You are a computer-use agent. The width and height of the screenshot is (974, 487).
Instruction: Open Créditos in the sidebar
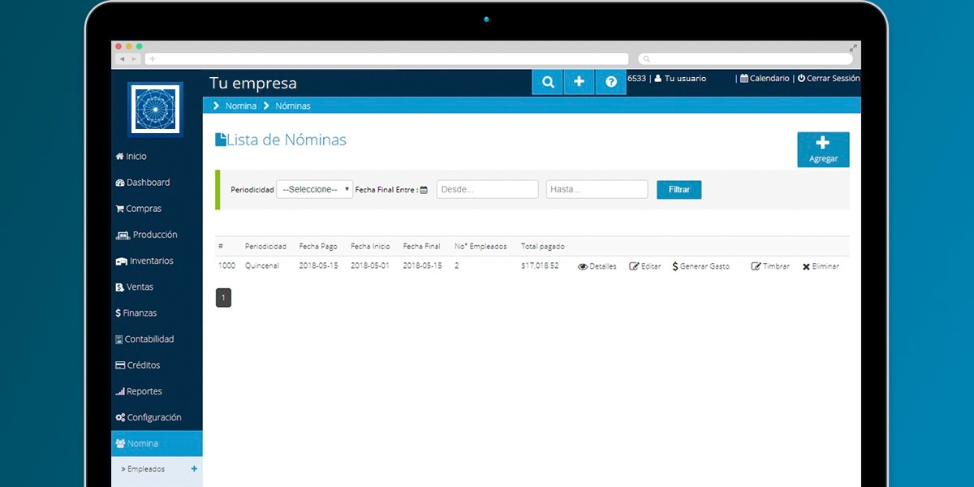point(138,365)
